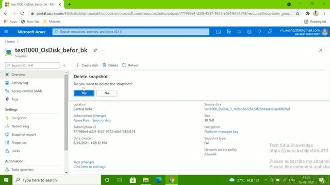The width and height of the screenshot is (330, 185).
Task: Open Directories and subscriptions filter icon
Action: click(x=228, y=32)
